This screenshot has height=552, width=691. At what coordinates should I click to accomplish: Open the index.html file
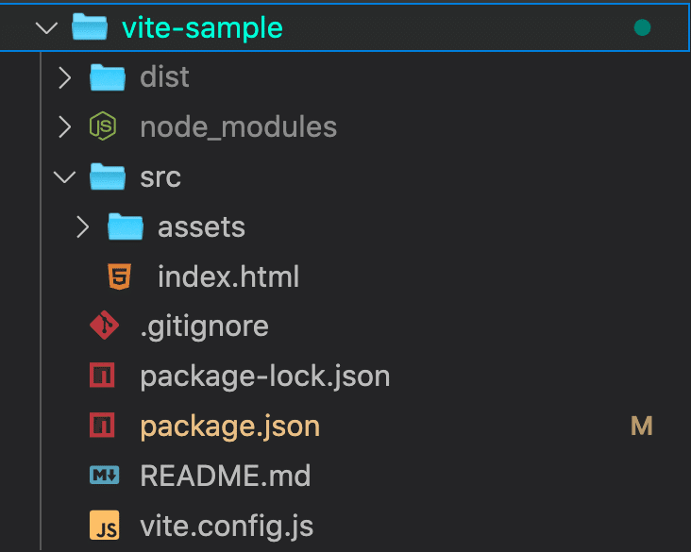228,276
